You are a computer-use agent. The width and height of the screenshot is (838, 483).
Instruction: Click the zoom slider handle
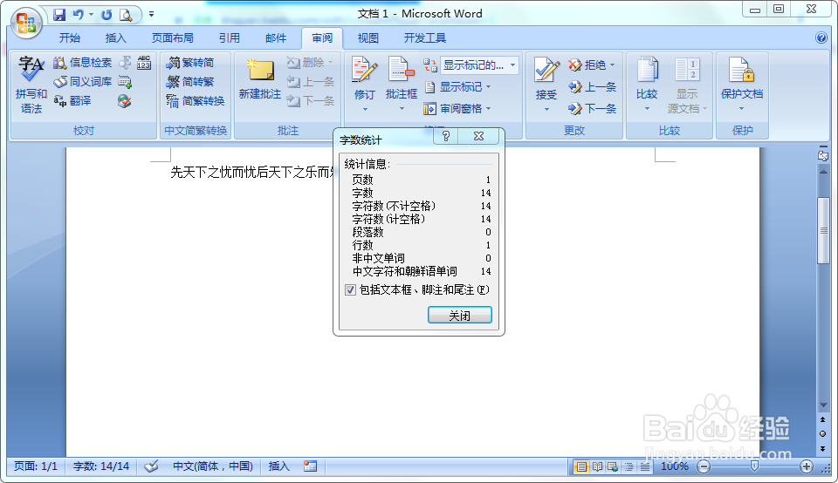tap(754, 467)
